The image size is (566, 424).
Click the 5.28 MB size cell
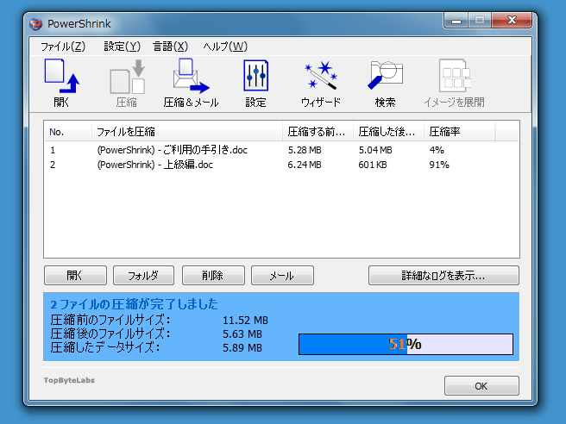tap(305, 150)
